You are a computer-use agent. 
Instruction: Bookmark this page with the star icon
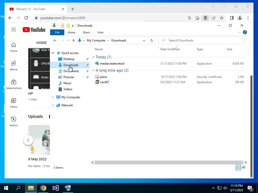[x=222, y=18]
